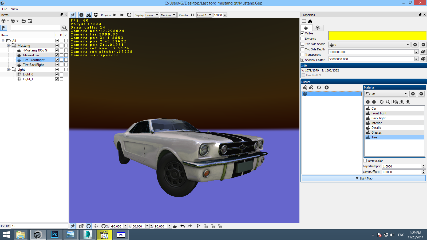
Task: Enable the Dynamic checkbox
Action: [302, 39]
